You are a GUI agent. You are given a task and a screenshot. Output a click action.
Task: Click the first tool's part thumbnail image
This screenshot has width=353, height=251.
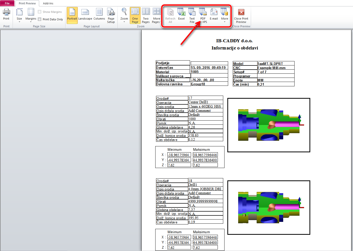click(269, 125)
